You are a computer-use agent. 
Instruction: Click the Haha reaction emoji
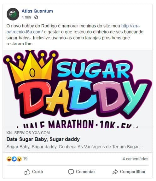[9, 159]
